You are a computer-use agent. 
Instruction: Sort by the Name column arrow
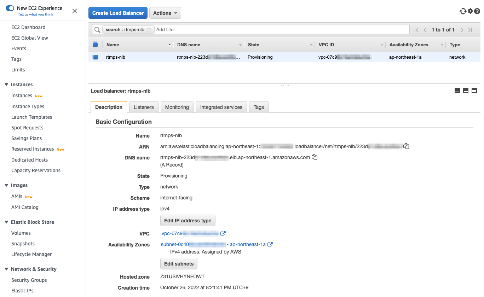pos(169,45)
